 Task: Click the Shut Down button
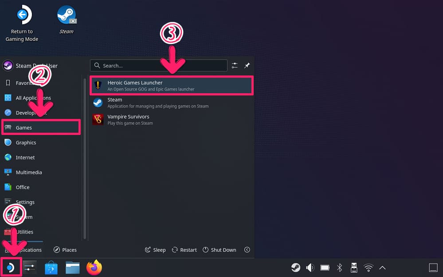coord(219,249)
